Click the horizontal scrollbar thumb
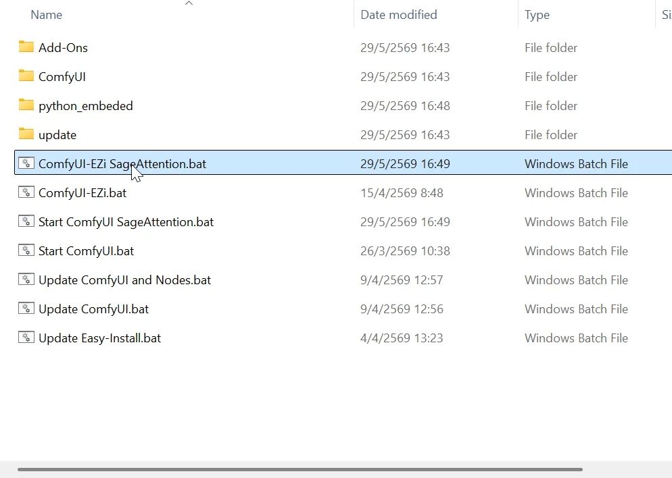 click(x=300, y=469)
